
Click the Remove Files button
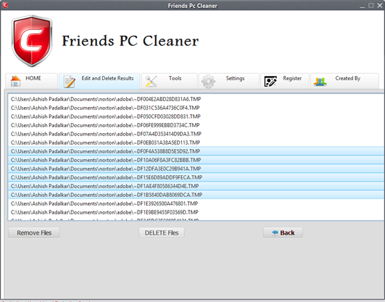[x=34, y=233]
